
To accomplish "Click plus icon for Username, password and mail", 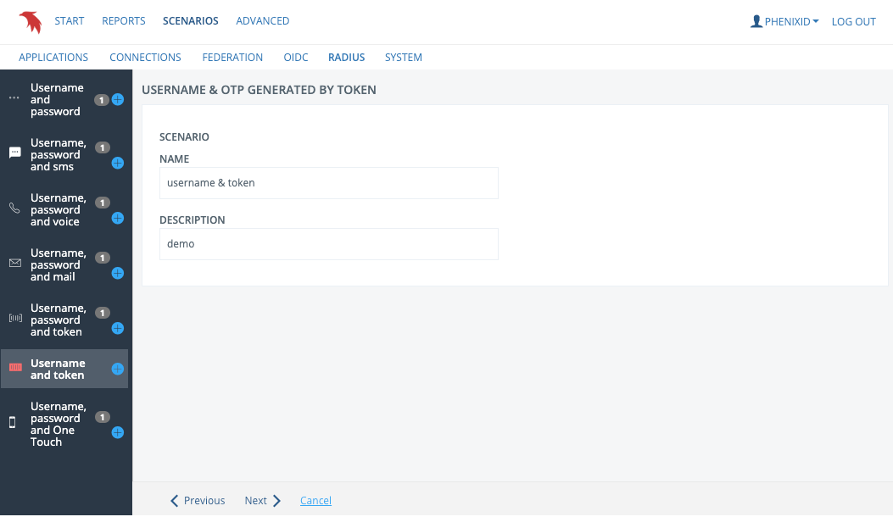I will [118, 273].
